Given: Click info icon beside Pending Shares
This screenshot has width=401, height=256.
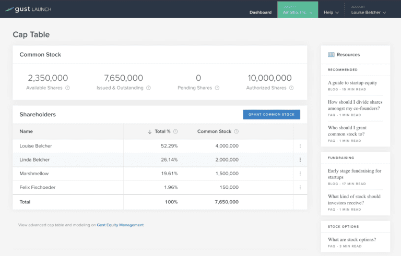Looking at the screenshot, I should point(217,88).
